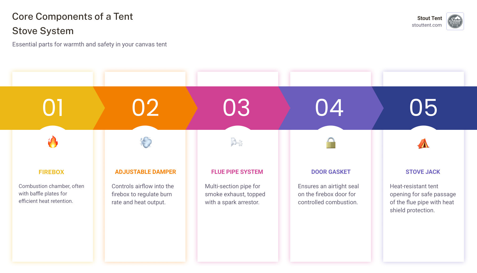Image resolution: width=477 pixels, height=273 pixels.
Task: Select the yellow 01 arrow segment
Action: 52,108
